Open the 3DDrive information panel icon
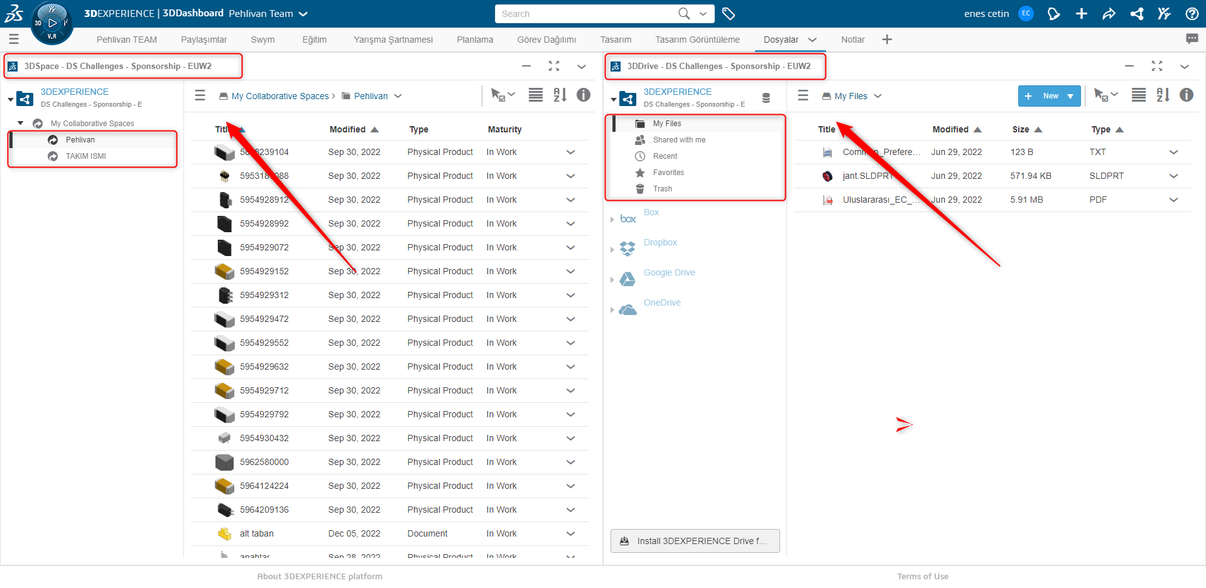The width and height of the screenshot is (1206, 588). click(x=1187, y=95)
